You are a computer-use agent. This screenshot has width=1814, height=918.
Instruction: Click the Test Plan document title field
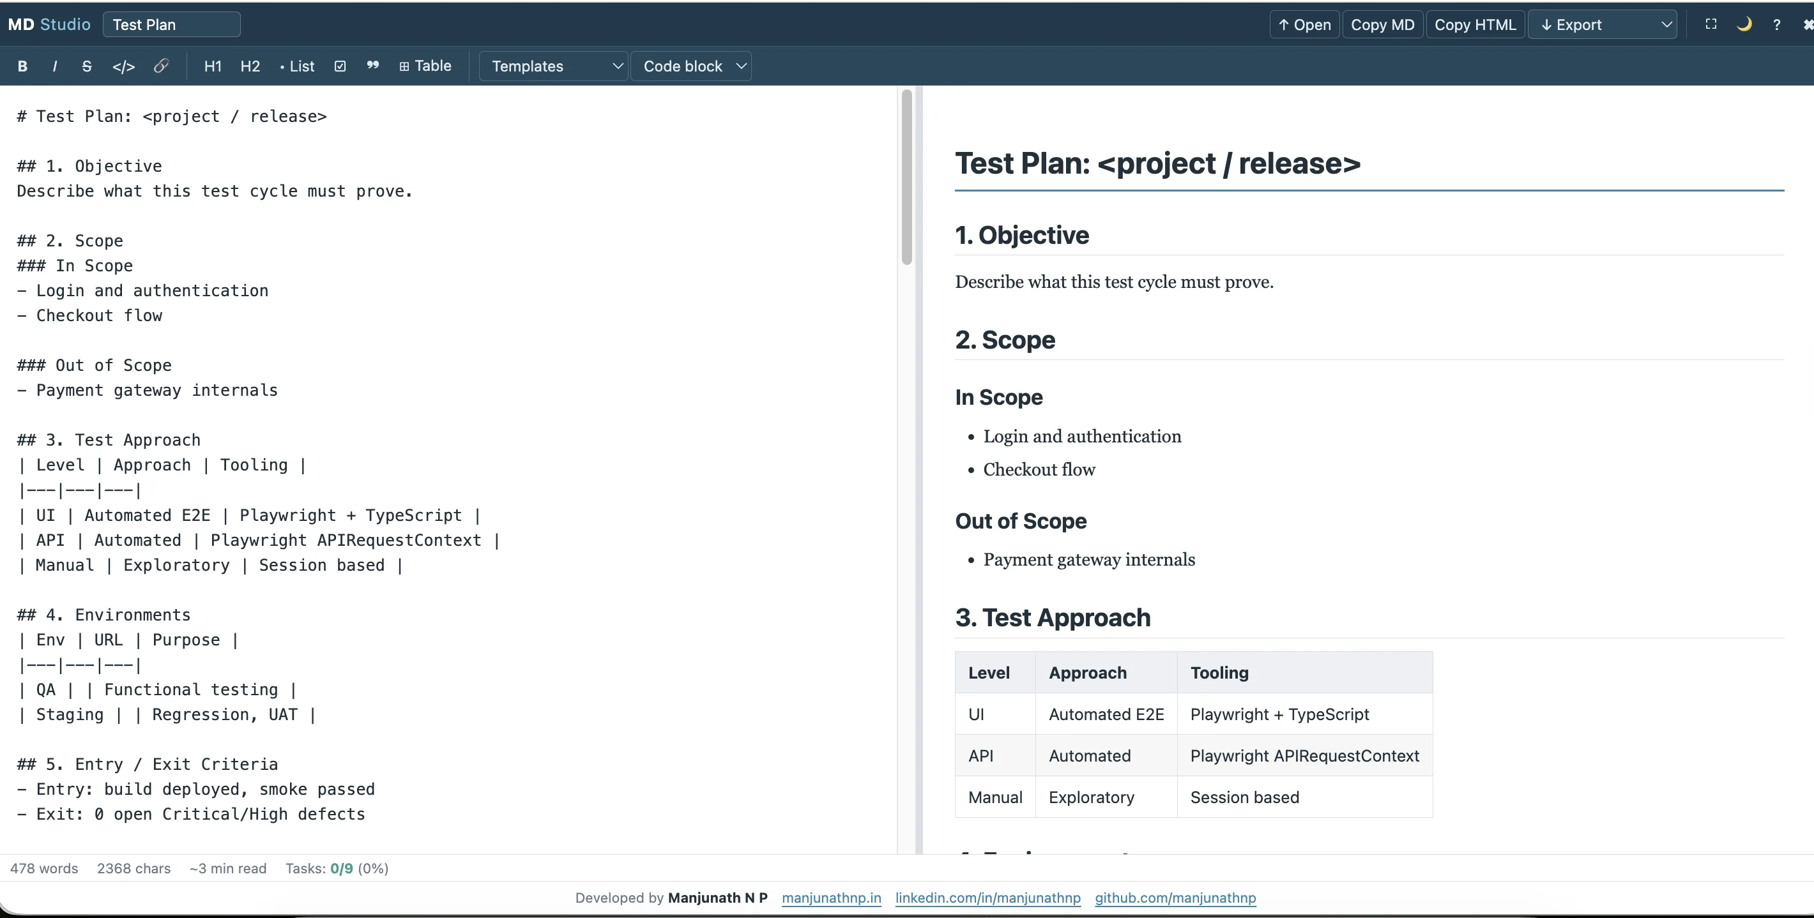(172, 25)
